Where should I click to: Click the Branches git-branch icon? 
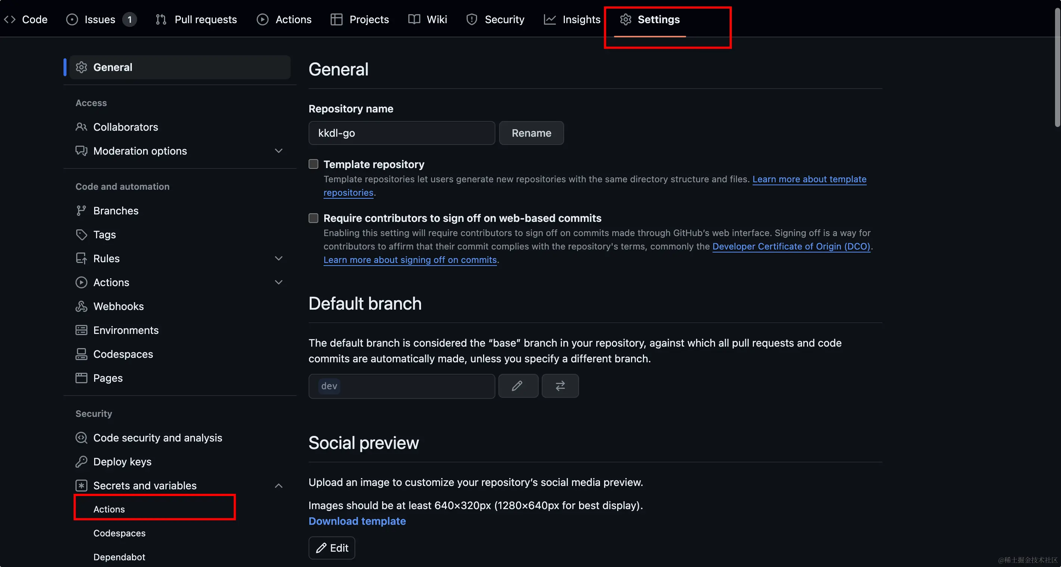pos(81,210)
